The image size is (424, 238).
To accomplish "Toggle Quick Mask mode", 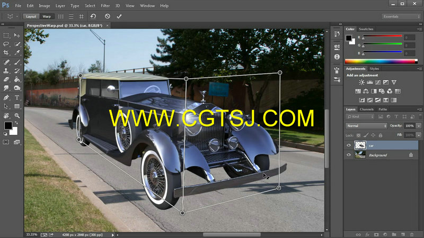I will point(6,142).
